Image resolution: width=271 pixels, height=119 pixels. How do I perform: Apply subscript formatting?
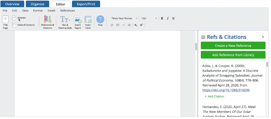pyautogui.click(x=136, y=25)
